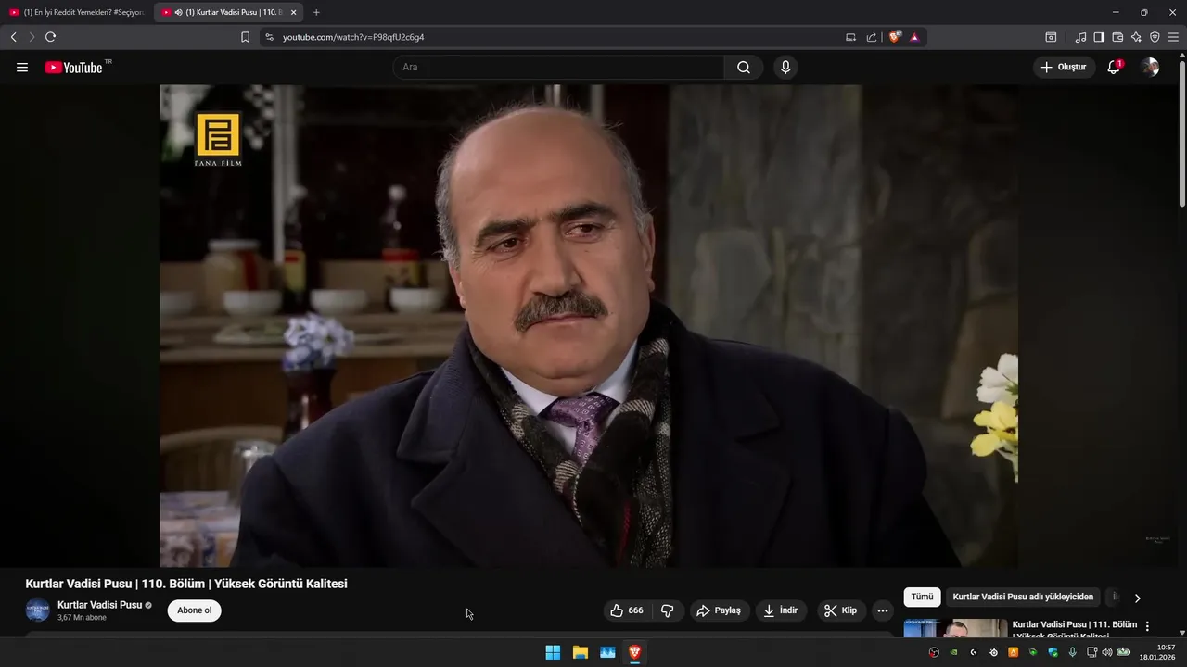Click the Paylaş share button
Viewport: 1187px width, 667px height.
click(x=720, y=610)
